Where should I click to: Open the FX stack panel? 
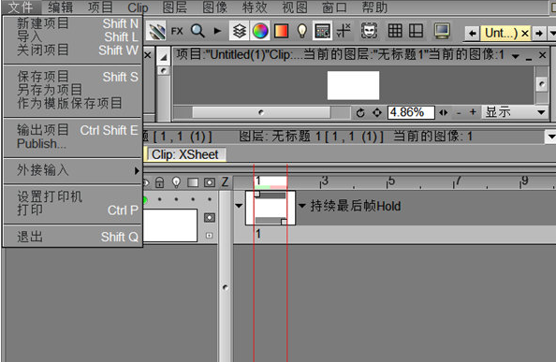177,32
